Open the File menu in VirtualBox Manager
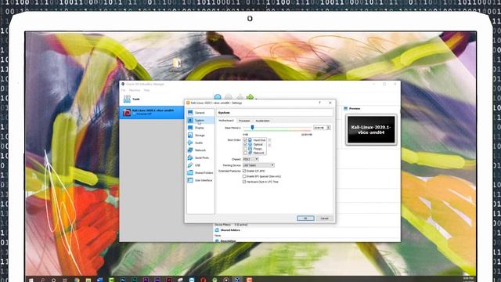Screen dimensions: 501x282 click(x=123, y=90)
